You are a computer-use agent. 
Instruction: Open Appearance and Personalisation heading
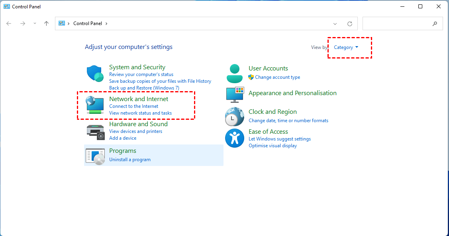point(292,93)
